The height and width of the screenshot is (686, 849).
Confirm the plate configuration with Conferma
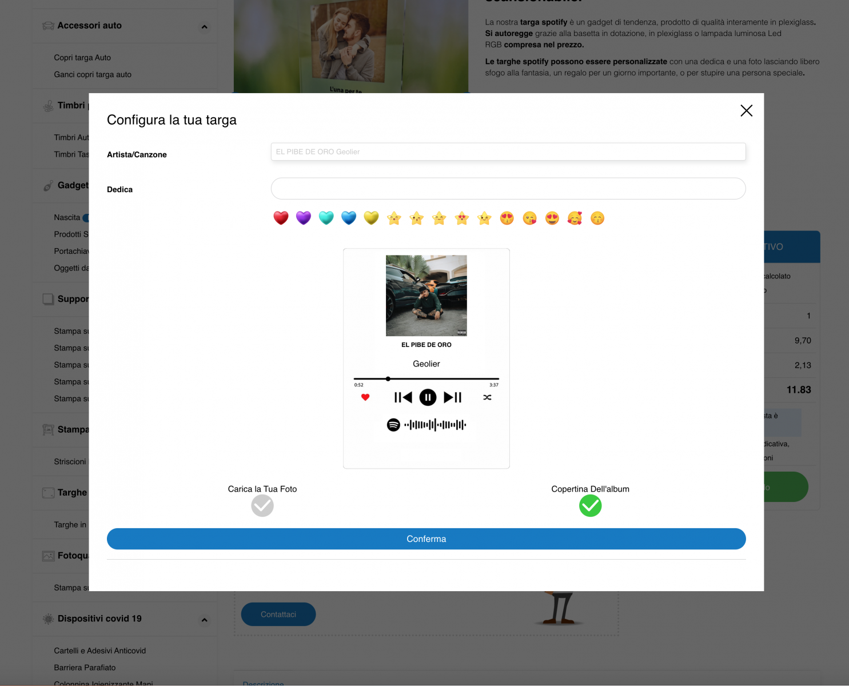click(x=427, y=539)
